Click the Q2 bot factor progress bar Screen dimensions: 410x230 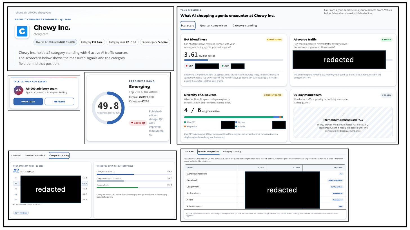tap(234, 60)
